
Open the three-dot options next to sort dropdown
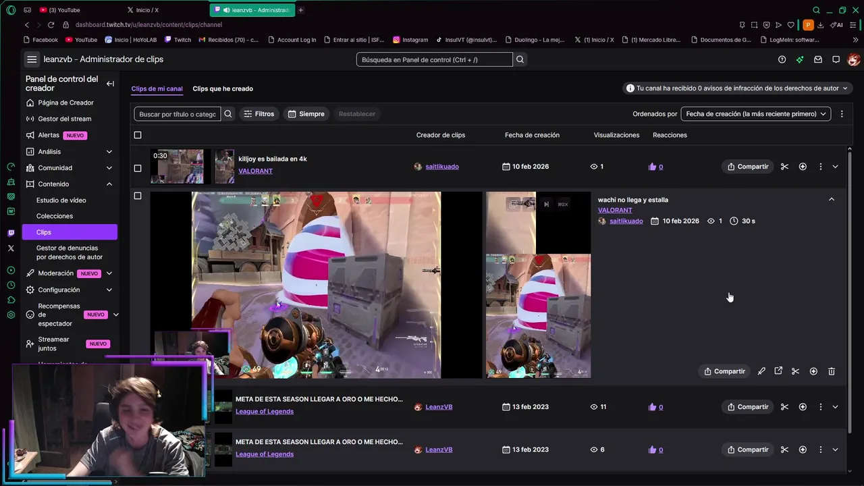point(842,114)
